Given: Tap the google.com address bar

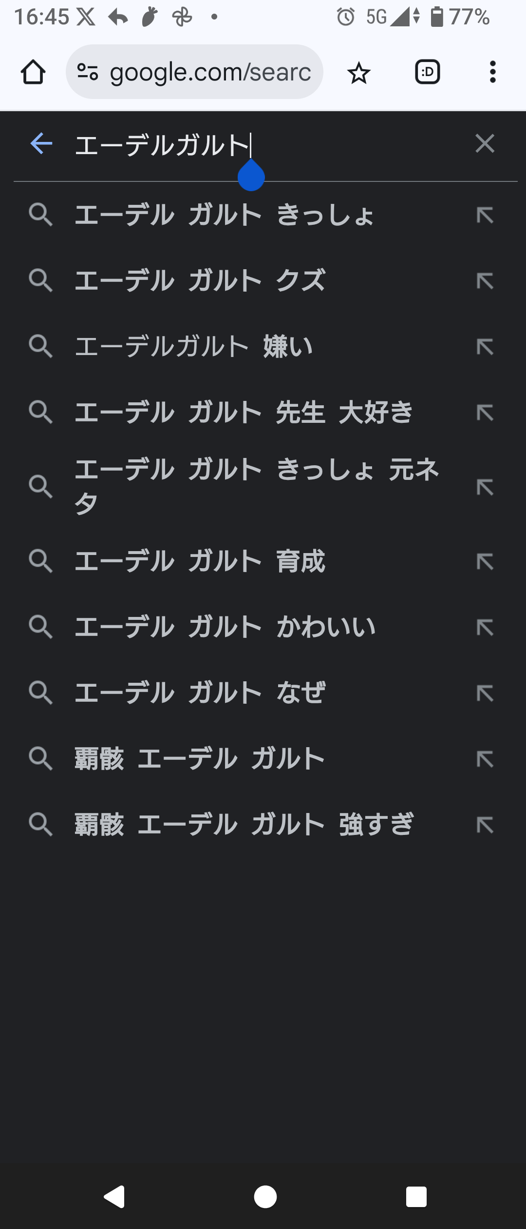Looking at the screenshot, I should click(x=194, y=72).
